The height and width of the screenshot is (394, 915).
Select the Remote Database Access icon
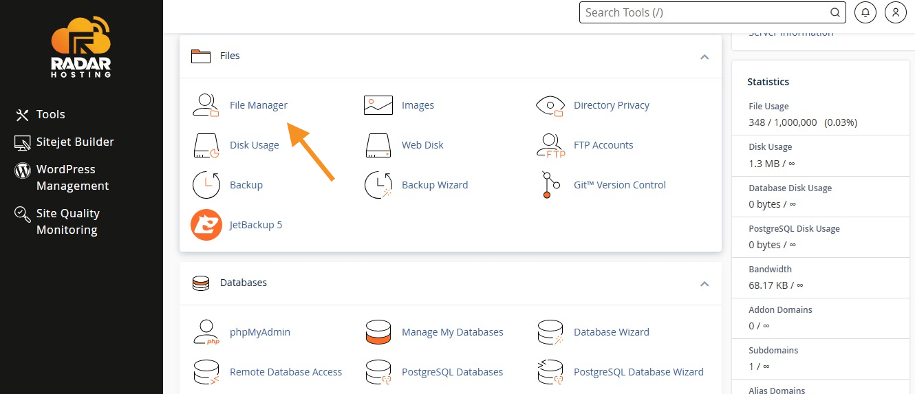[x=205, y=372]
